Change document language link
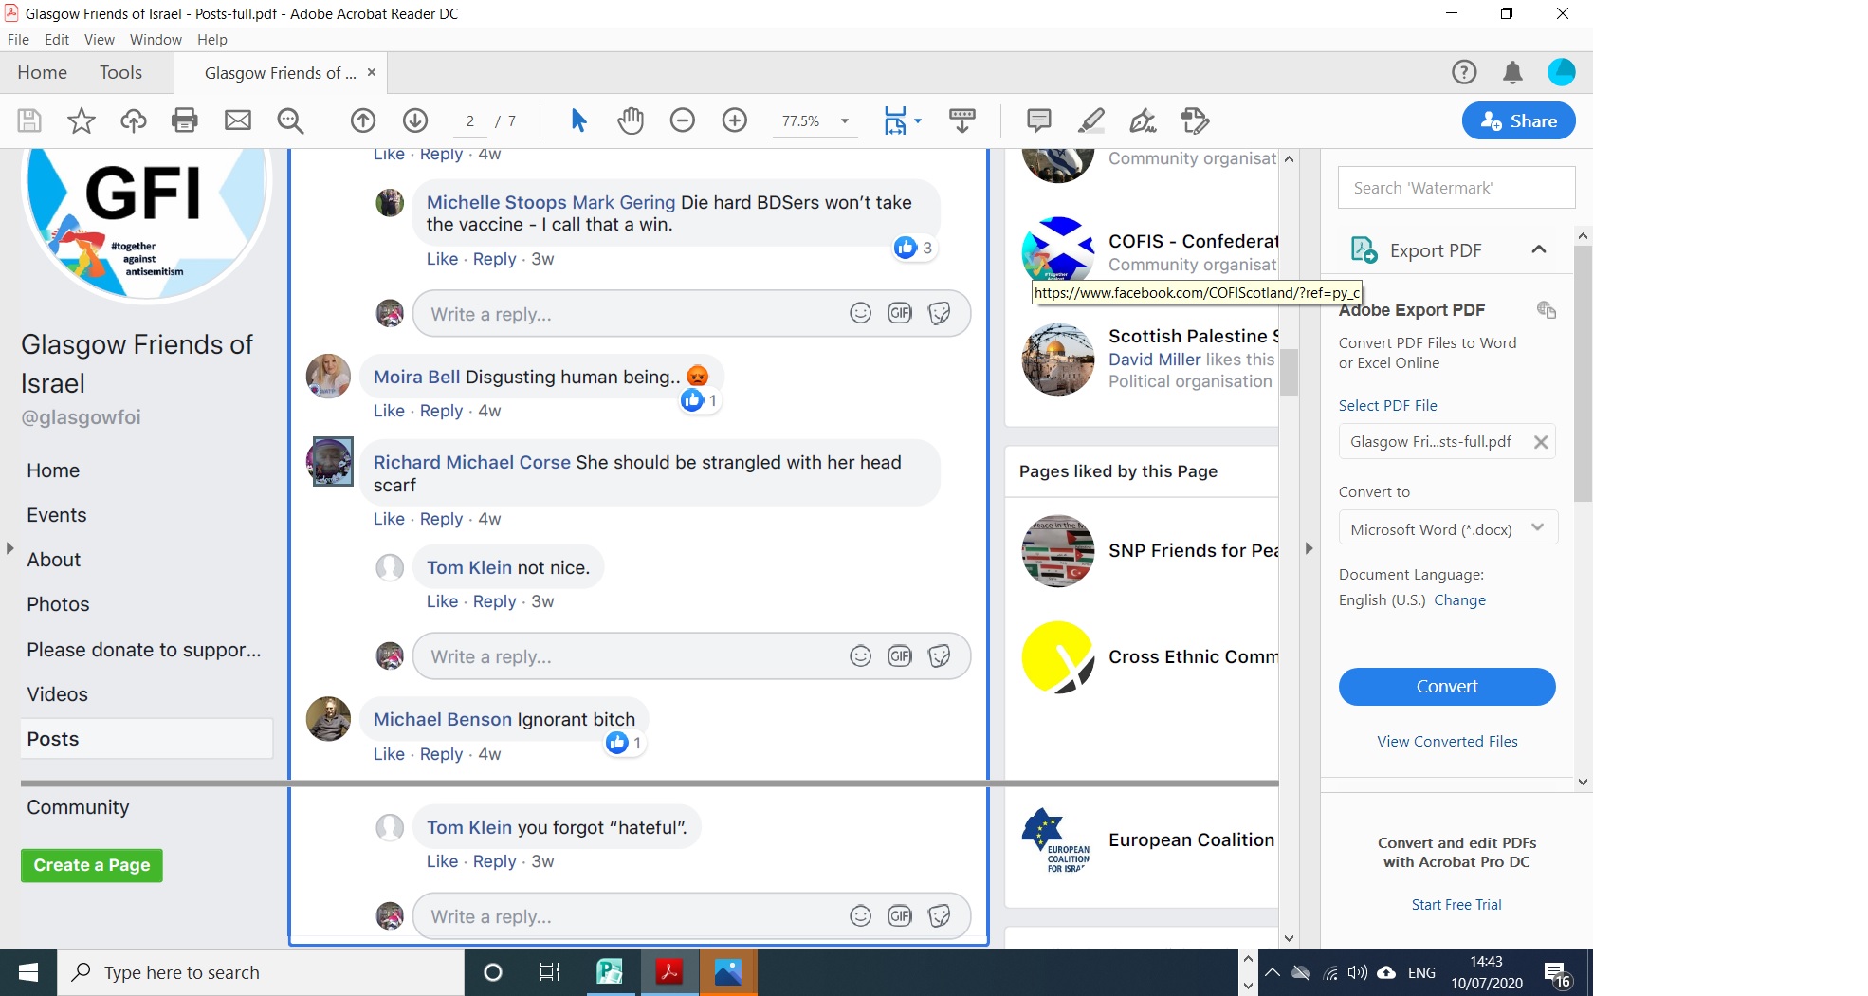This screenshot has width=1868, height=996. pos(1459,600)
